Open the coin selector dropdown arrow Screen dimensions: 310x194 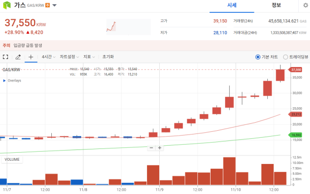55,5
